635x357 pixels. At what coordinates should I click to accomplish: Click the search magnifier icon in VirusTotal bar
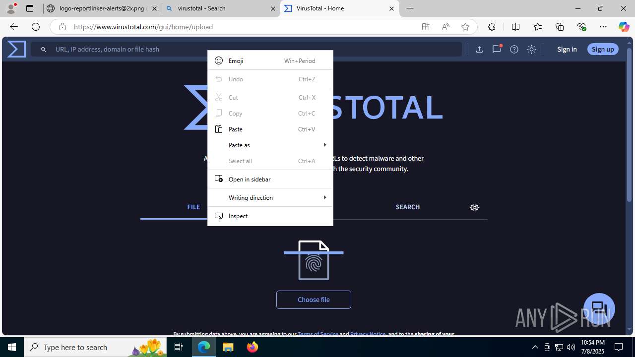[44, 49]
